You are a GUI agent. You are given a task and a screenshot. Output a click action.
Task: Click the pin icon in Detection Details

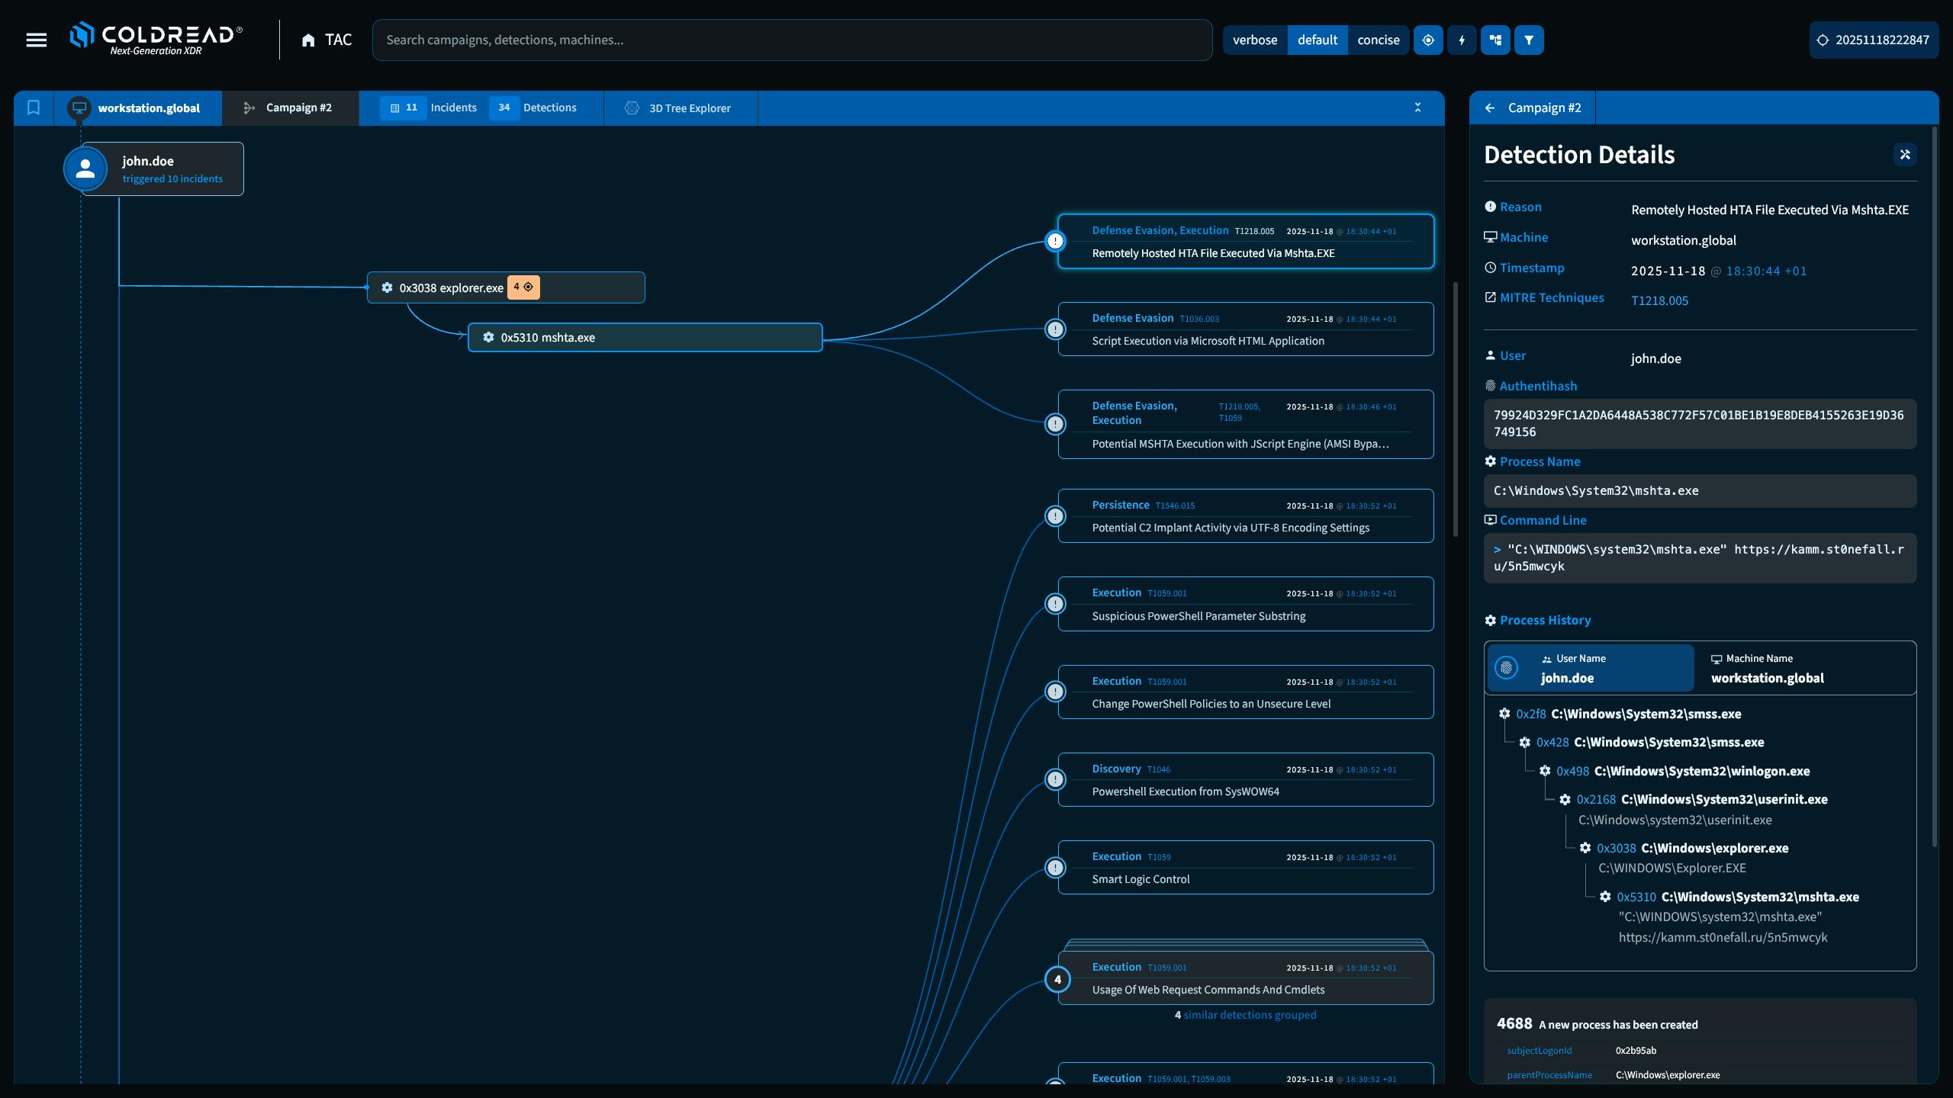point(1905,155)
